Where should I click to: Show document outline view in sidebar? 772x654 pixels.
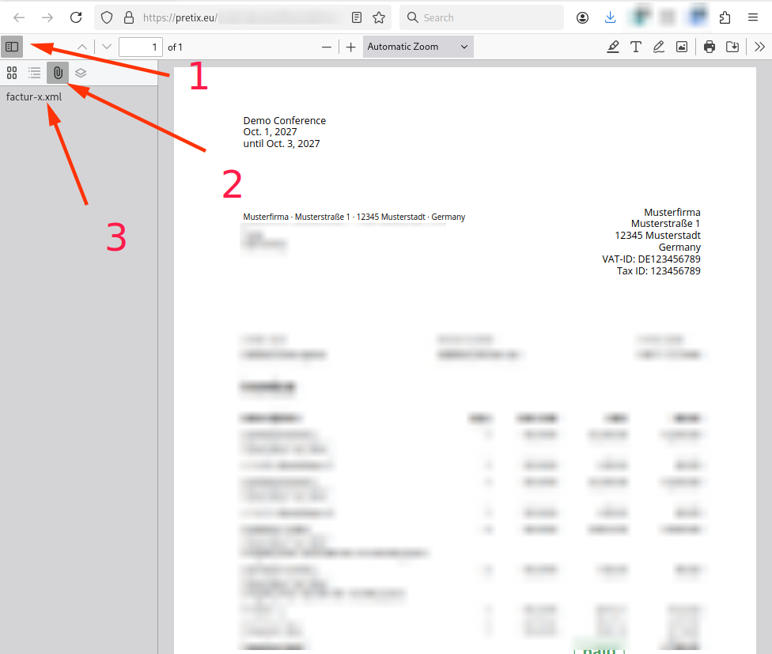tap(35, 73)
